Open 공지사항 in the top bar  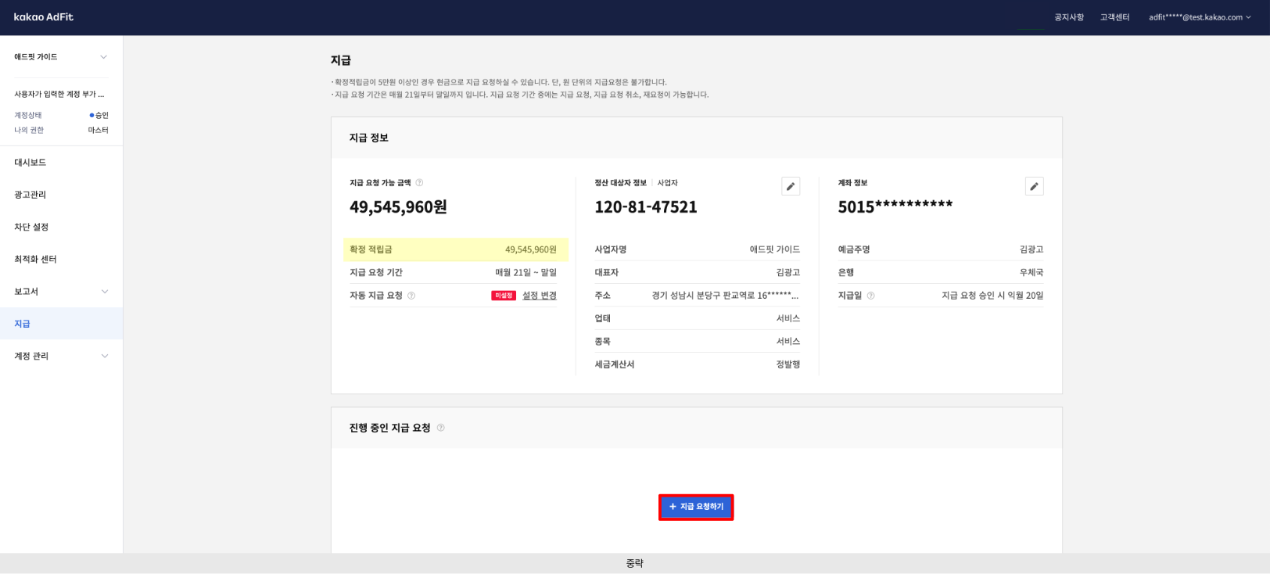(x=1068, y=17)
